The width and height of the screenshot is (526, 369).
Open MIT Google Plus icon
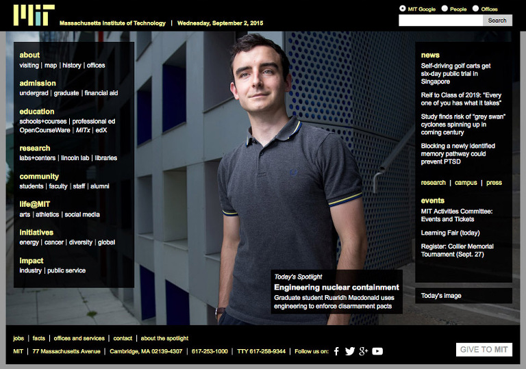pos(363,351)
